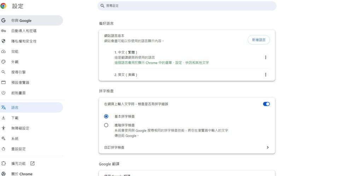362x176 pixels.
Task: Open 搜尋引擎 settings page
Action: (x=31, y=72)
